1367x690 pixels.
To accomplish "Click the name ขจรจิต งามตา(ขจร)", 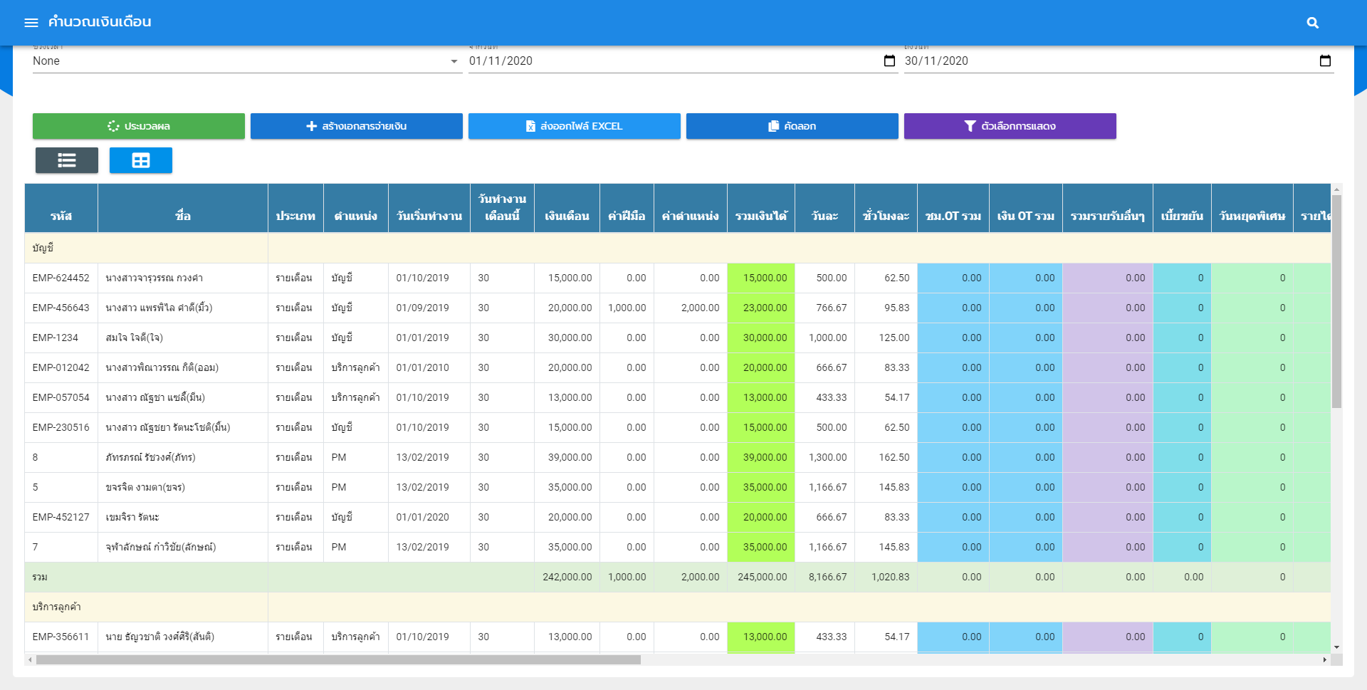I will 145,487.
